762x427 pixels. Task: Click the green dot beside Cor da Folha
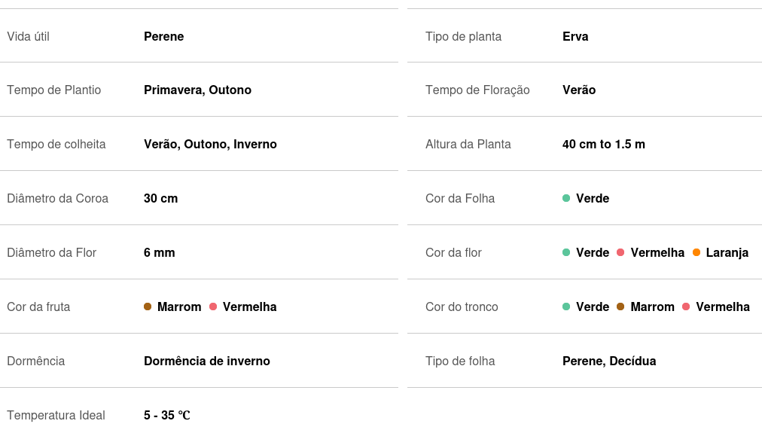(x=566, y=198)
